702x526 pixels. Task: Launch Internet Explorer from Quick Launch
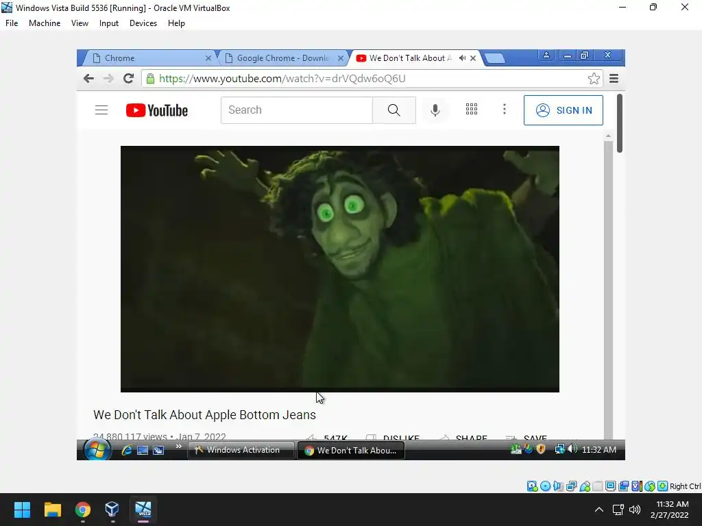[127, 450]
